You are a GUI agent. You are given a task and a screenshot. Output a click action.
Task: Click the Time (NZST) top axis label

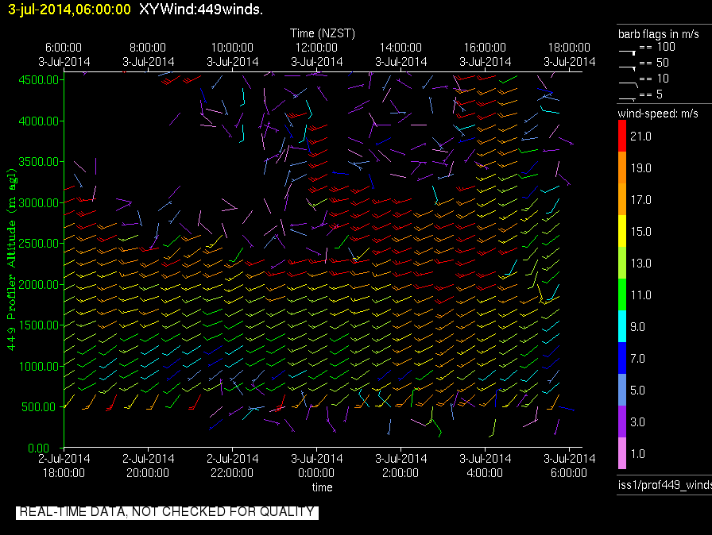(x=322, y=33)
